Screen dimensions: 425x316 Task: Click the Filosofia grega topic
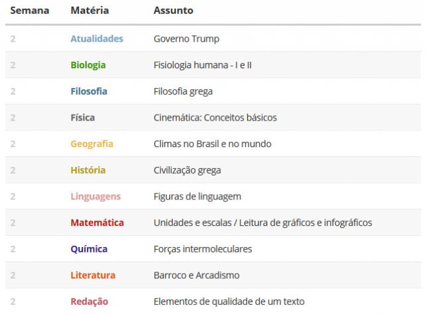tap(183, 91)
